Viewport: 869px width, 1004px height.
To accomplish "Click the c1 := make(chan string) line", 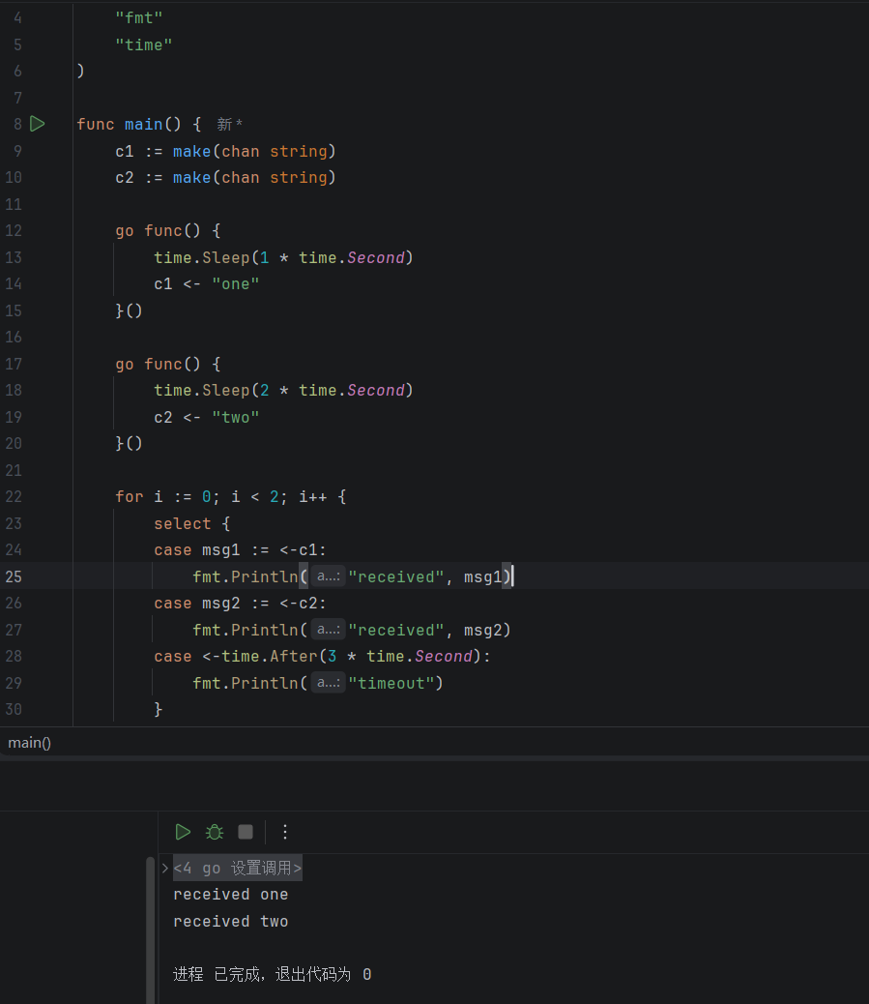I will point(225,151).
